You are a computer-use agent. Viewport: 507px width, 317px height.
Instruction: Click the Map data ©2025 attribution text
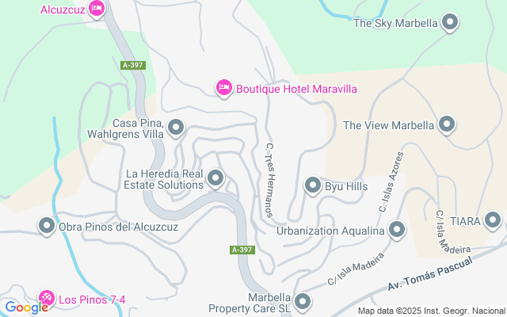point(432,311)
